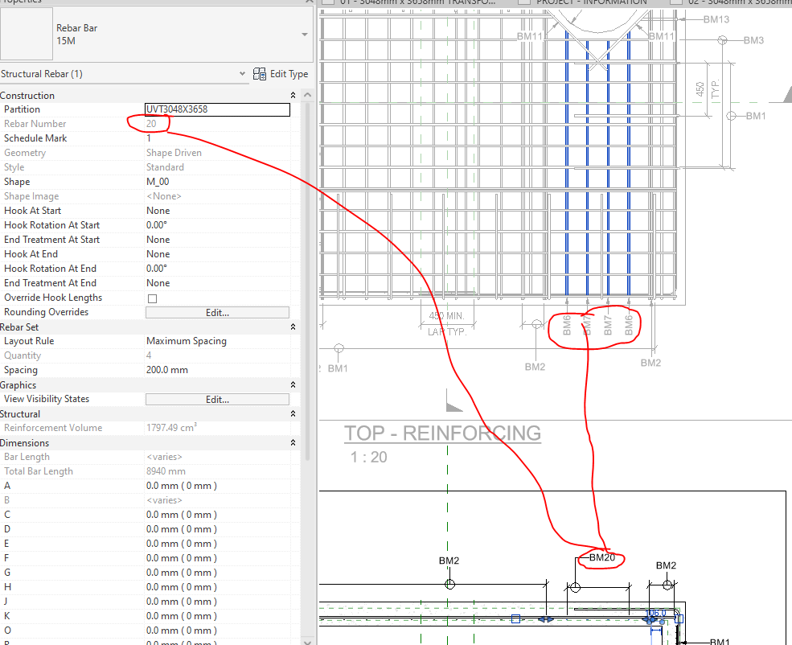Viewport: 792px width, 645px height.
Task: Click the dimension C value field
Action: (x=217, y=515)
